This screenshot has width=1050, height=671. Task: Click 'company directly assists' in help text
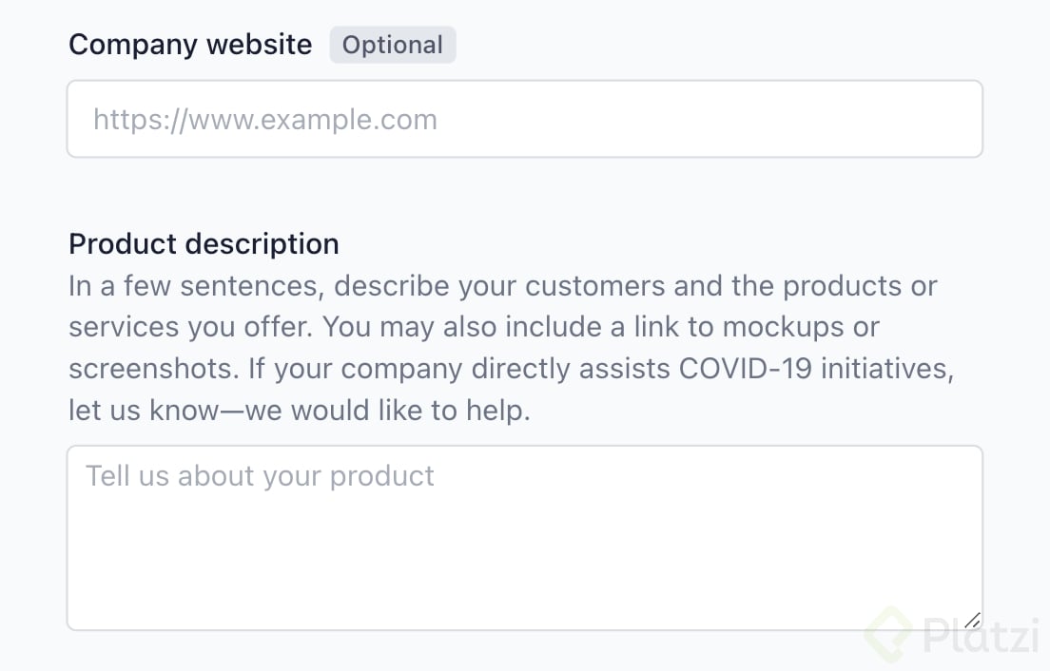tap(506, 369)
